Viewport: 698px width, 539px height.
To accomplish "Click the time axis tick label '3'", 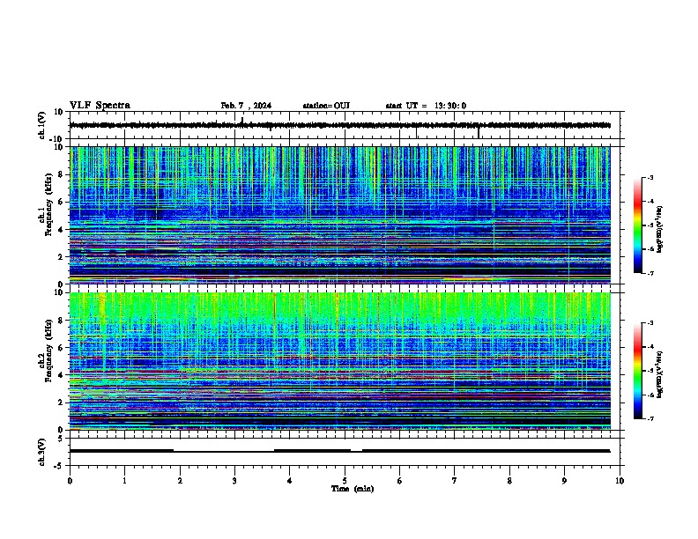I will point(235,480).
